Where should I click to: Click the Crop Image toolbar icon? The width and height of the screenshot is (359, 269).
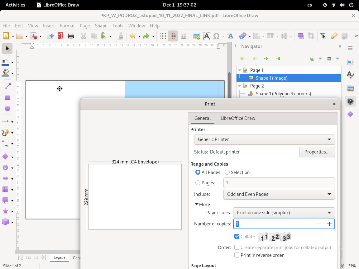point(311,36)
